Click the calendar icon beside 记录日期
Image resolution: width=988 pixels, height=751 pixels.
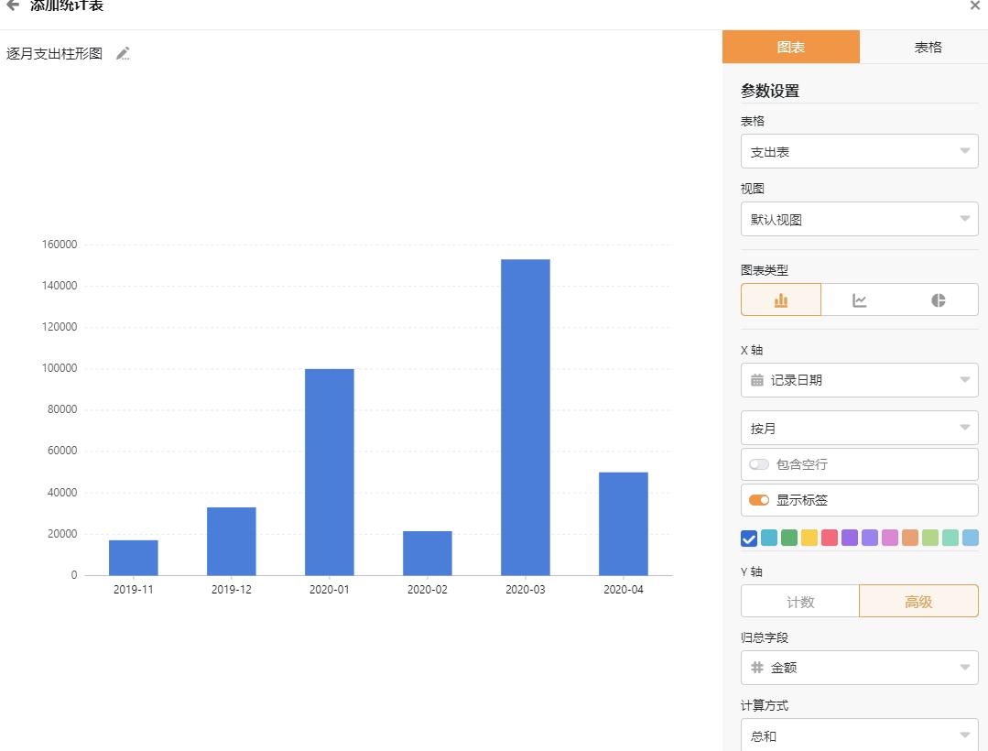(x=756, y=380)
